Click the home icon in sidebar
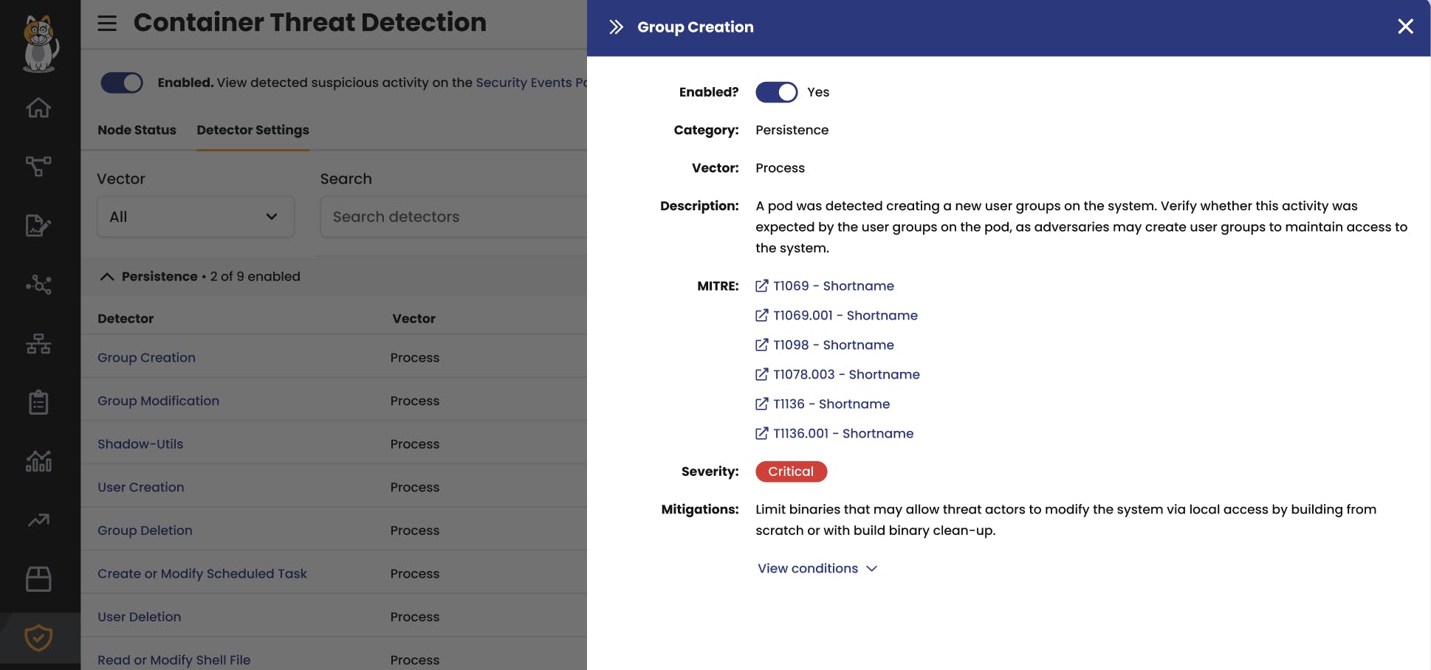 [x=38, y=108]
